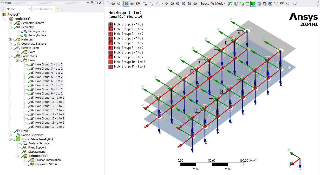Expand the Named Selections branch

pos(10,135)
